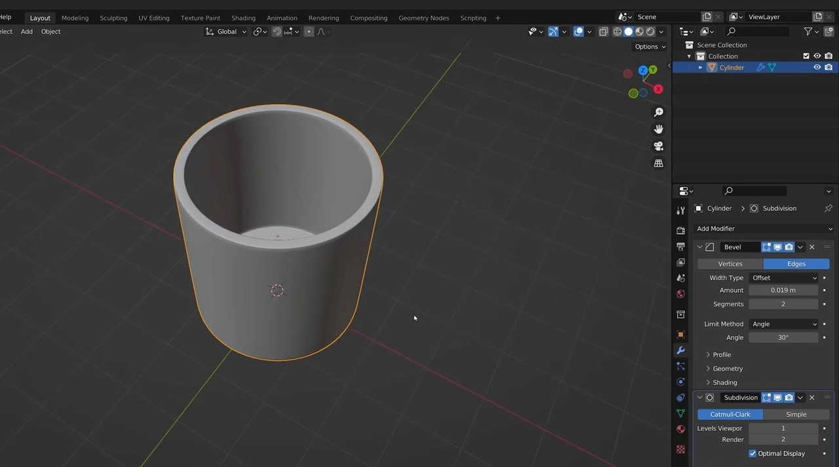The height and width of the screenshot is (467, 839).
Task: Open the Material properties tab icon
Action: (680, 429)
